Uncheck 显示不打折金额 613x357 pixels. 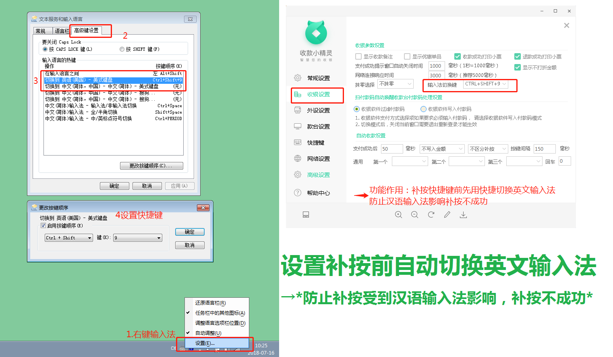point(518,67)
